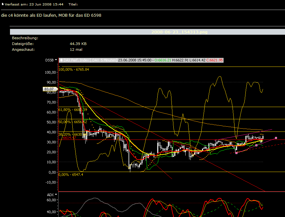
Task: Click the 'ADX' indicator name label
Action: click(51, 195)
